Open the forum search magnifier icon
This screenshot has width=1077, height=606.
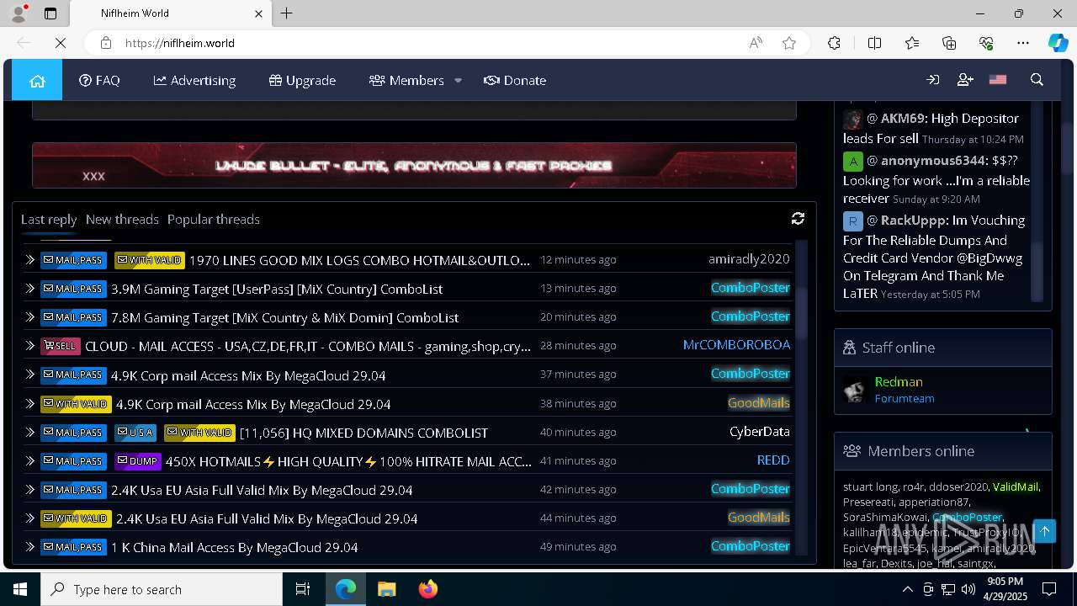[1037, 80]
